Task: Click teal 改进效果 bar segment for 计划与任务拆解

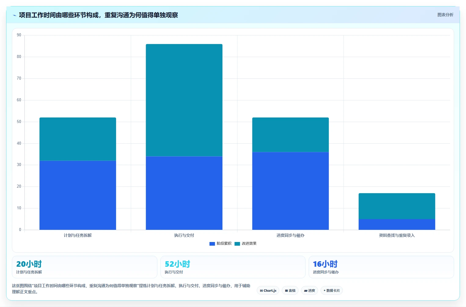Action: tap(78, 139)
